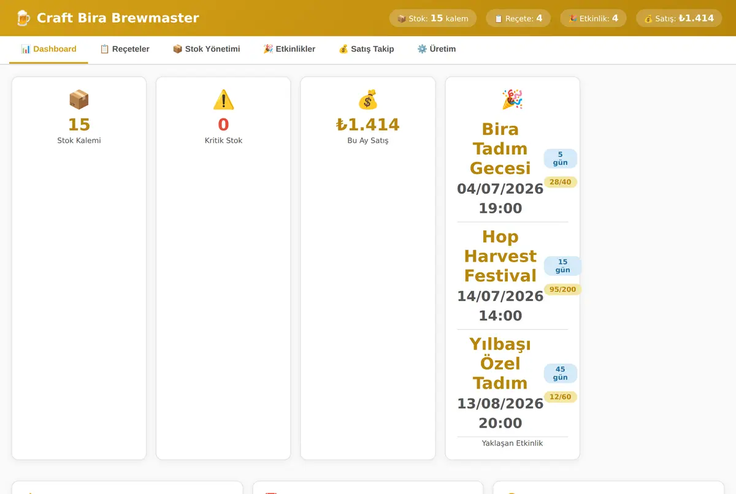Click the money bag icon on Satış Takip tab
Screen dimensions: 736x494
[343, 49]
